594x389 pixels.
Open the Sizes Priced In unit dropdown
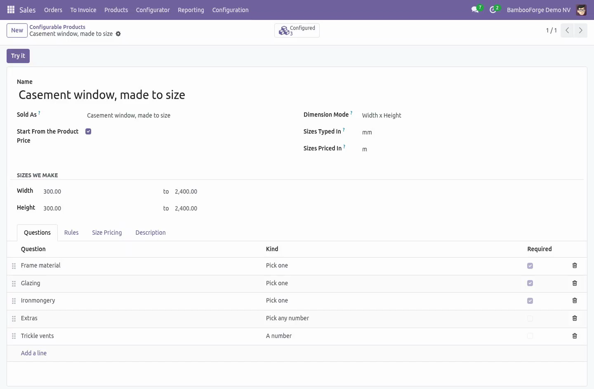469,149
